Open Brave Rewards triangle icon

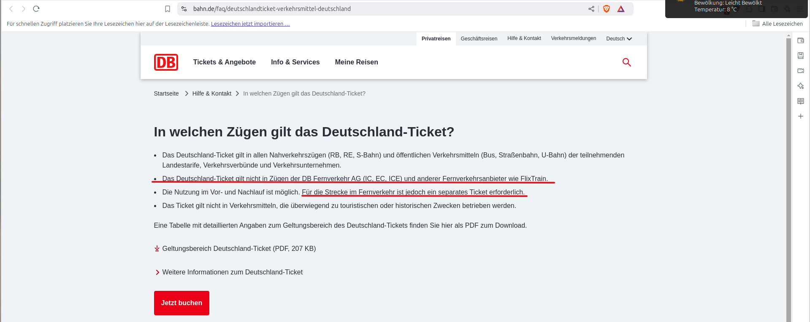(x=621, y=9)
